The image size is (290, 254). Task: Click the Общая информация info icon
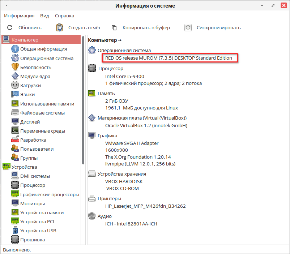(15, 49)
